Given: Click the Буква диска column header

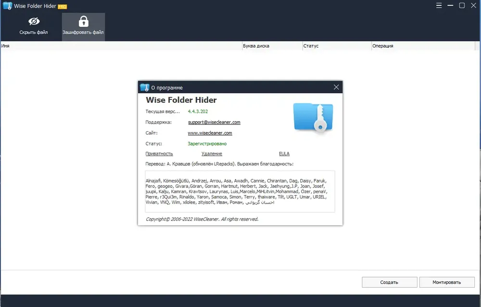Looking at the screenshot, I should 272,46.
